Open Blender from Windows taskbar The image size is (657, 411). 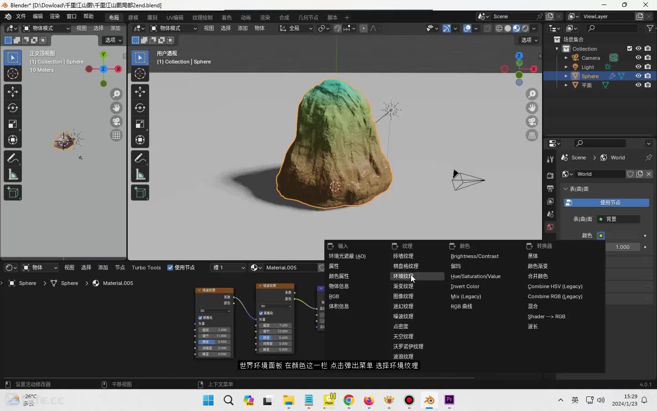429,400
